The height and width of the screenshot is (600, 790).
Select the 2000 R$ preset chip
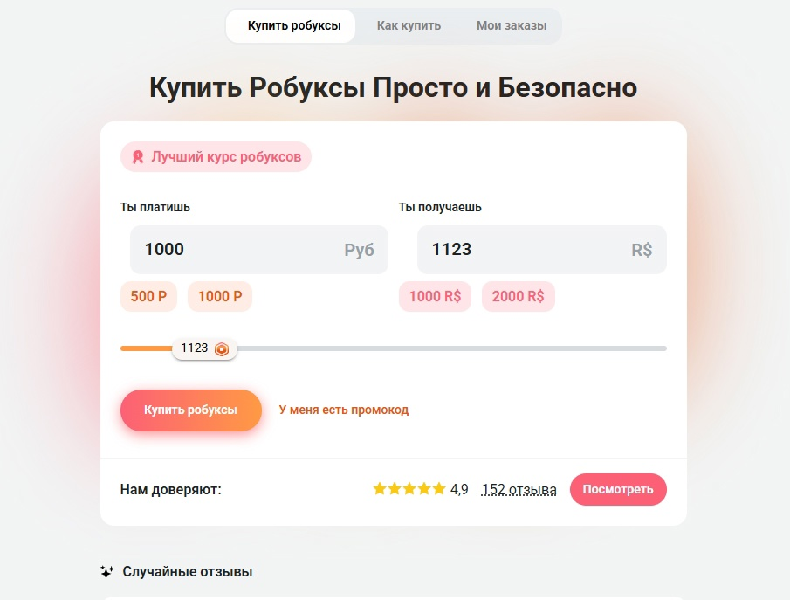[518, 296]
